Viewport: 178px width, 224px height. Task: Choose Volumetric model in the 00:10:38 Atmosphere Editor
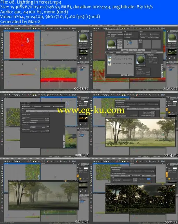pos(37,106)
